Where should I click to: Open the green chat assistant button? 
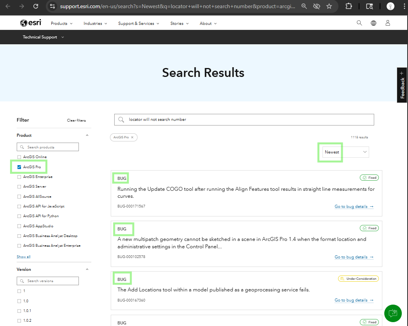point(393,313)
